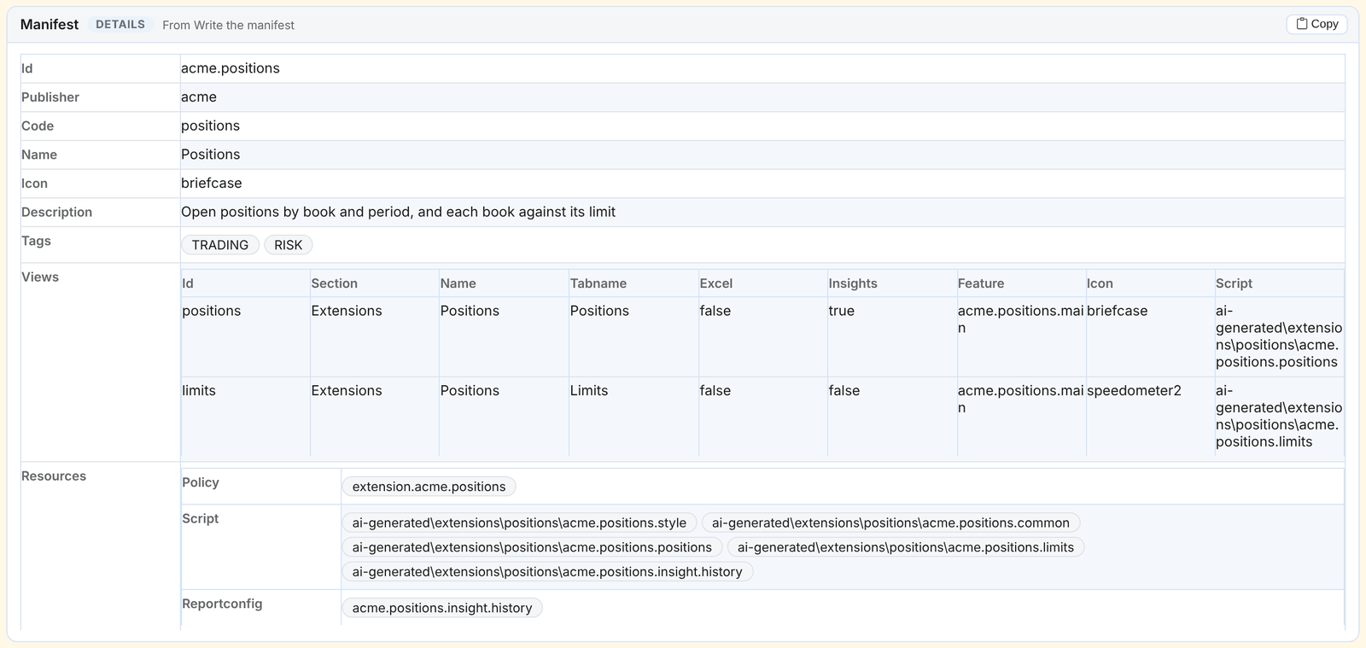Open the acme.positions.limits script chip in Resources
Image resolution: width=1366 pixels, height=648 pixels.
(906, 547)
